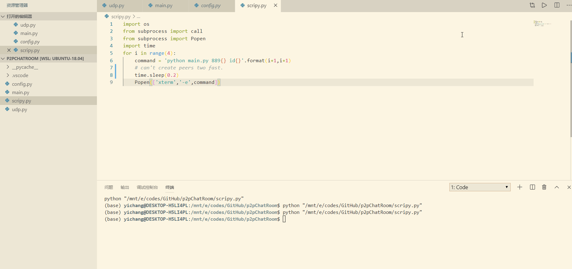
Task: Maximize the panel with up chevron
Action: point(557,187)
